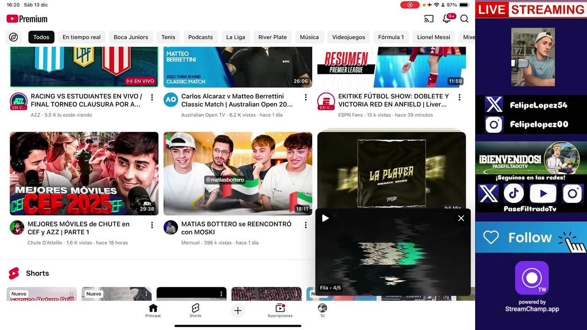
Task: Select Fórmula 1 chip
Action: coord(391,37)
